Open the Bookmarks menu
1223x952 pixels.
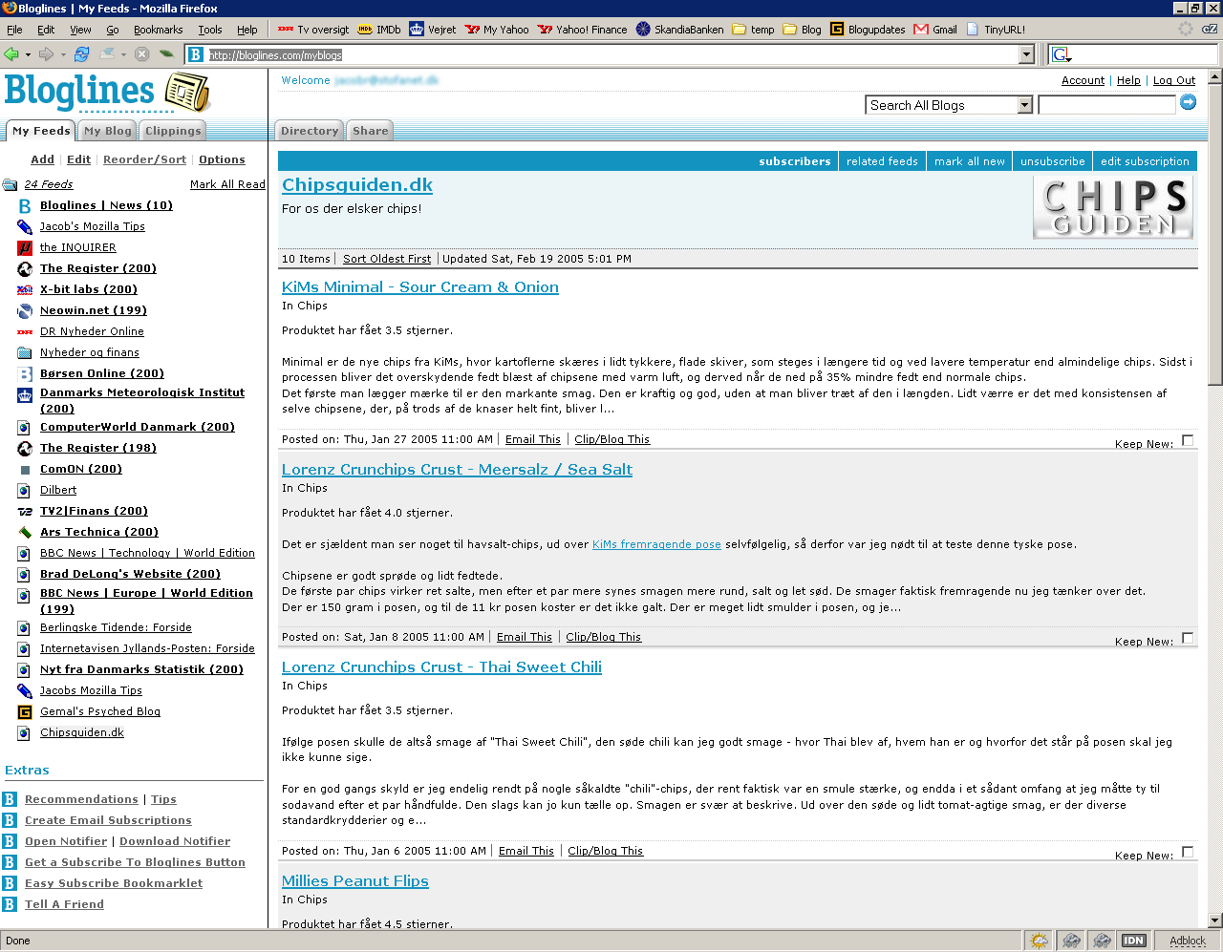[x=158, y=30]
